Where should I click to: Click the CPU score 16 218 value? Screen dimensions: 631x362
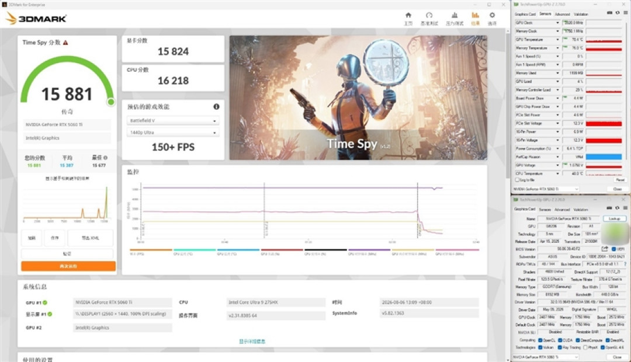click(173, 81)
